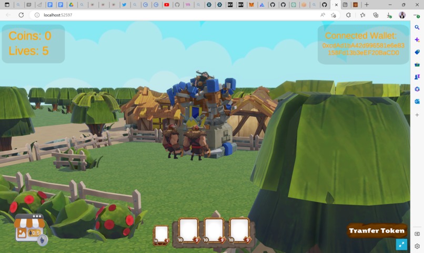424x253 pixels.
Task: Open sidebar Outlook icon
Action: point(417,102)
